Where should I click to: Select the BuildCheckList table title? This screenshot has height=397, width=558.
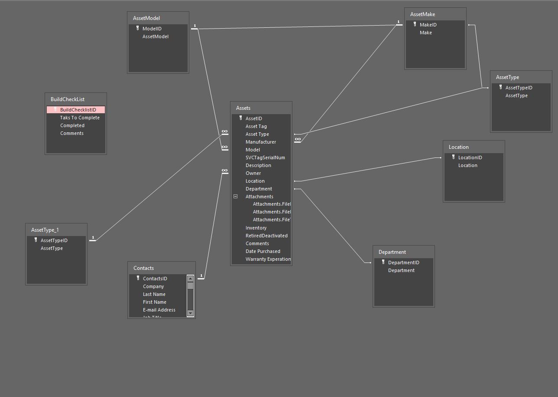[x=68, y=99]
